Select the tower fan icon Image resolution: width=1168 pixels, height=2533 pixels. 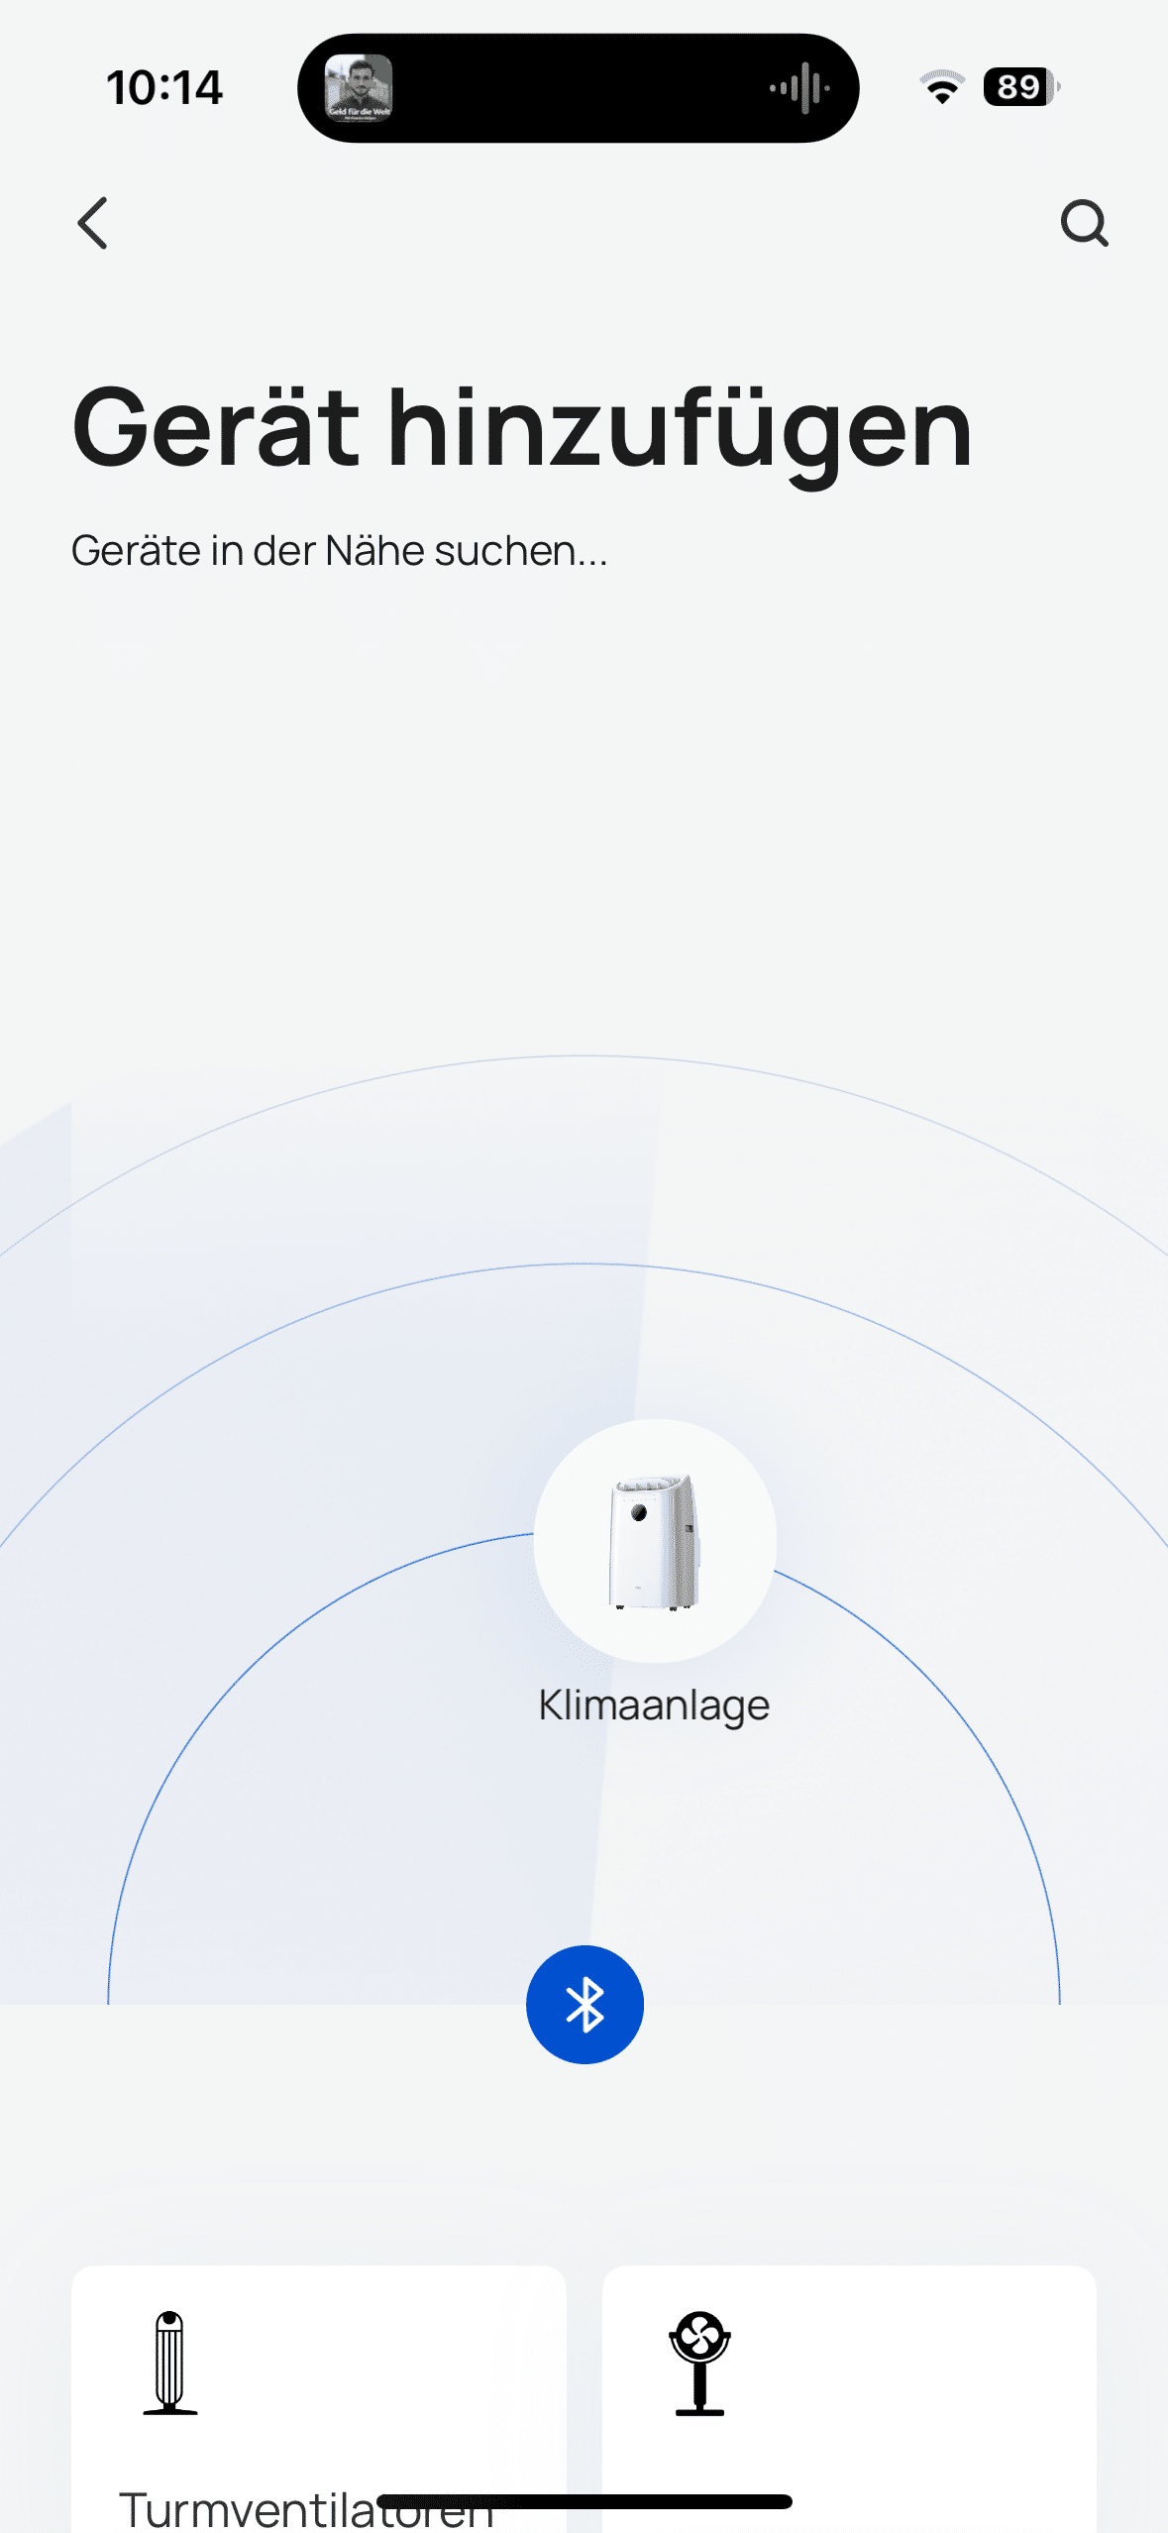(170, 2363)
